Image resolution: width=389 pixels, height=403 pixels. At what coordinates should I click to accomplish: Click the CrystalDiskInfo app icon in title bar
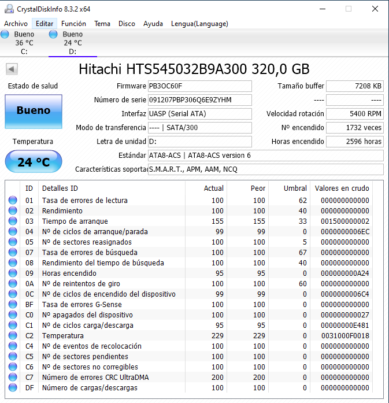pyautogui.click(x=9, y=9)
